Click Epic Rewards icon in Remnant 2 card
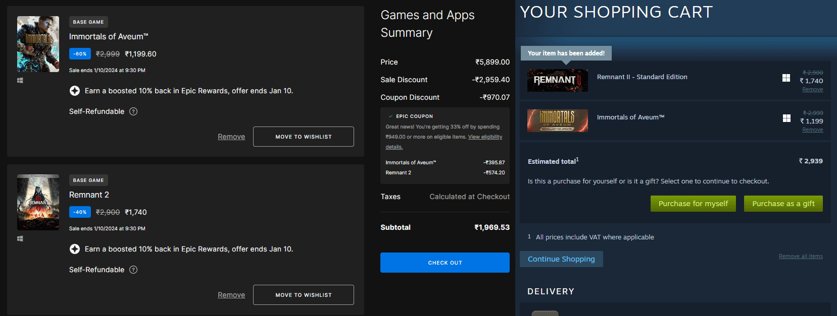This screenshot has width=837, height=316. pos(75,249)
